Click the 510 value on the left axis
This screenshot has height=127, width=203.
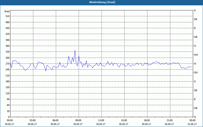point(7,16)
